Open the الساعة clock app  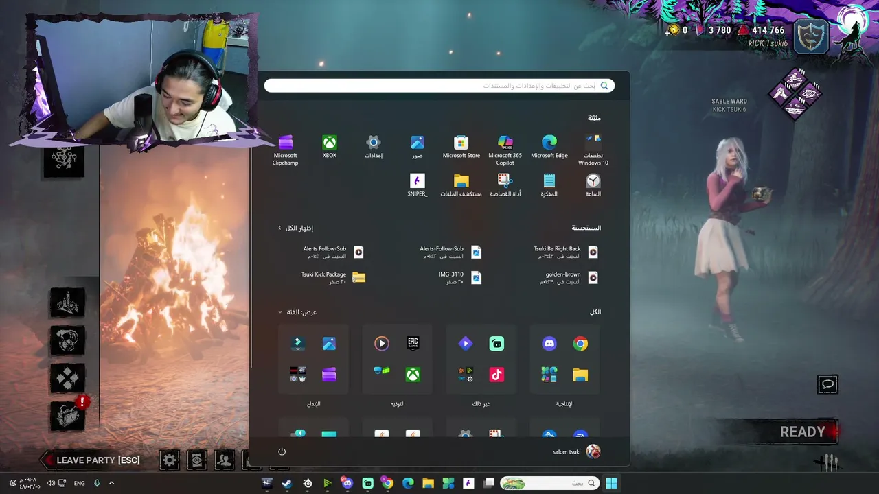(x=593, y=185)
